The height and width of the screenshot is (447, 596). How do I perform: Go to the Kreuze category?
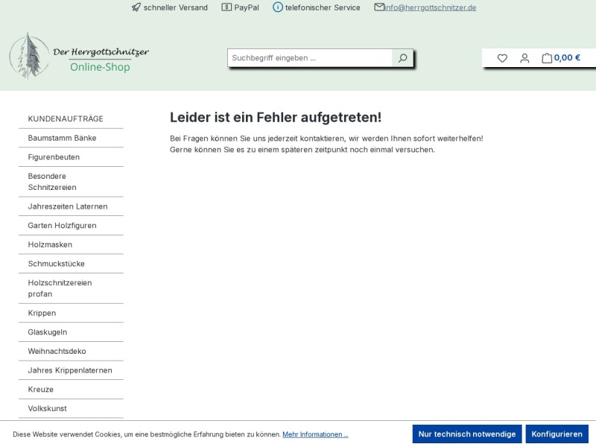click(x=71, y=389)
